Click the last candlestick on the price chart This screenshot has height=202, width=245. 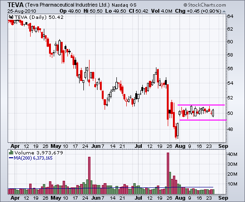click(213, 113)
